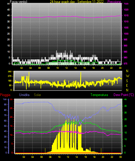Viewport: 135px width, 161px height.
Task: Click the S compass direction label
Action: point(127,81)
